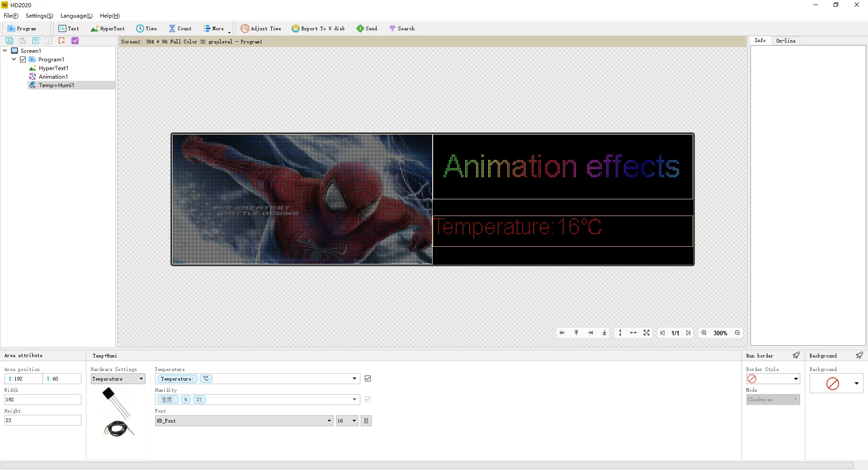The width and height of the screenshot is (868, 470).
Task: Switch to the On-line tab
Action: (x=786, y=41)
